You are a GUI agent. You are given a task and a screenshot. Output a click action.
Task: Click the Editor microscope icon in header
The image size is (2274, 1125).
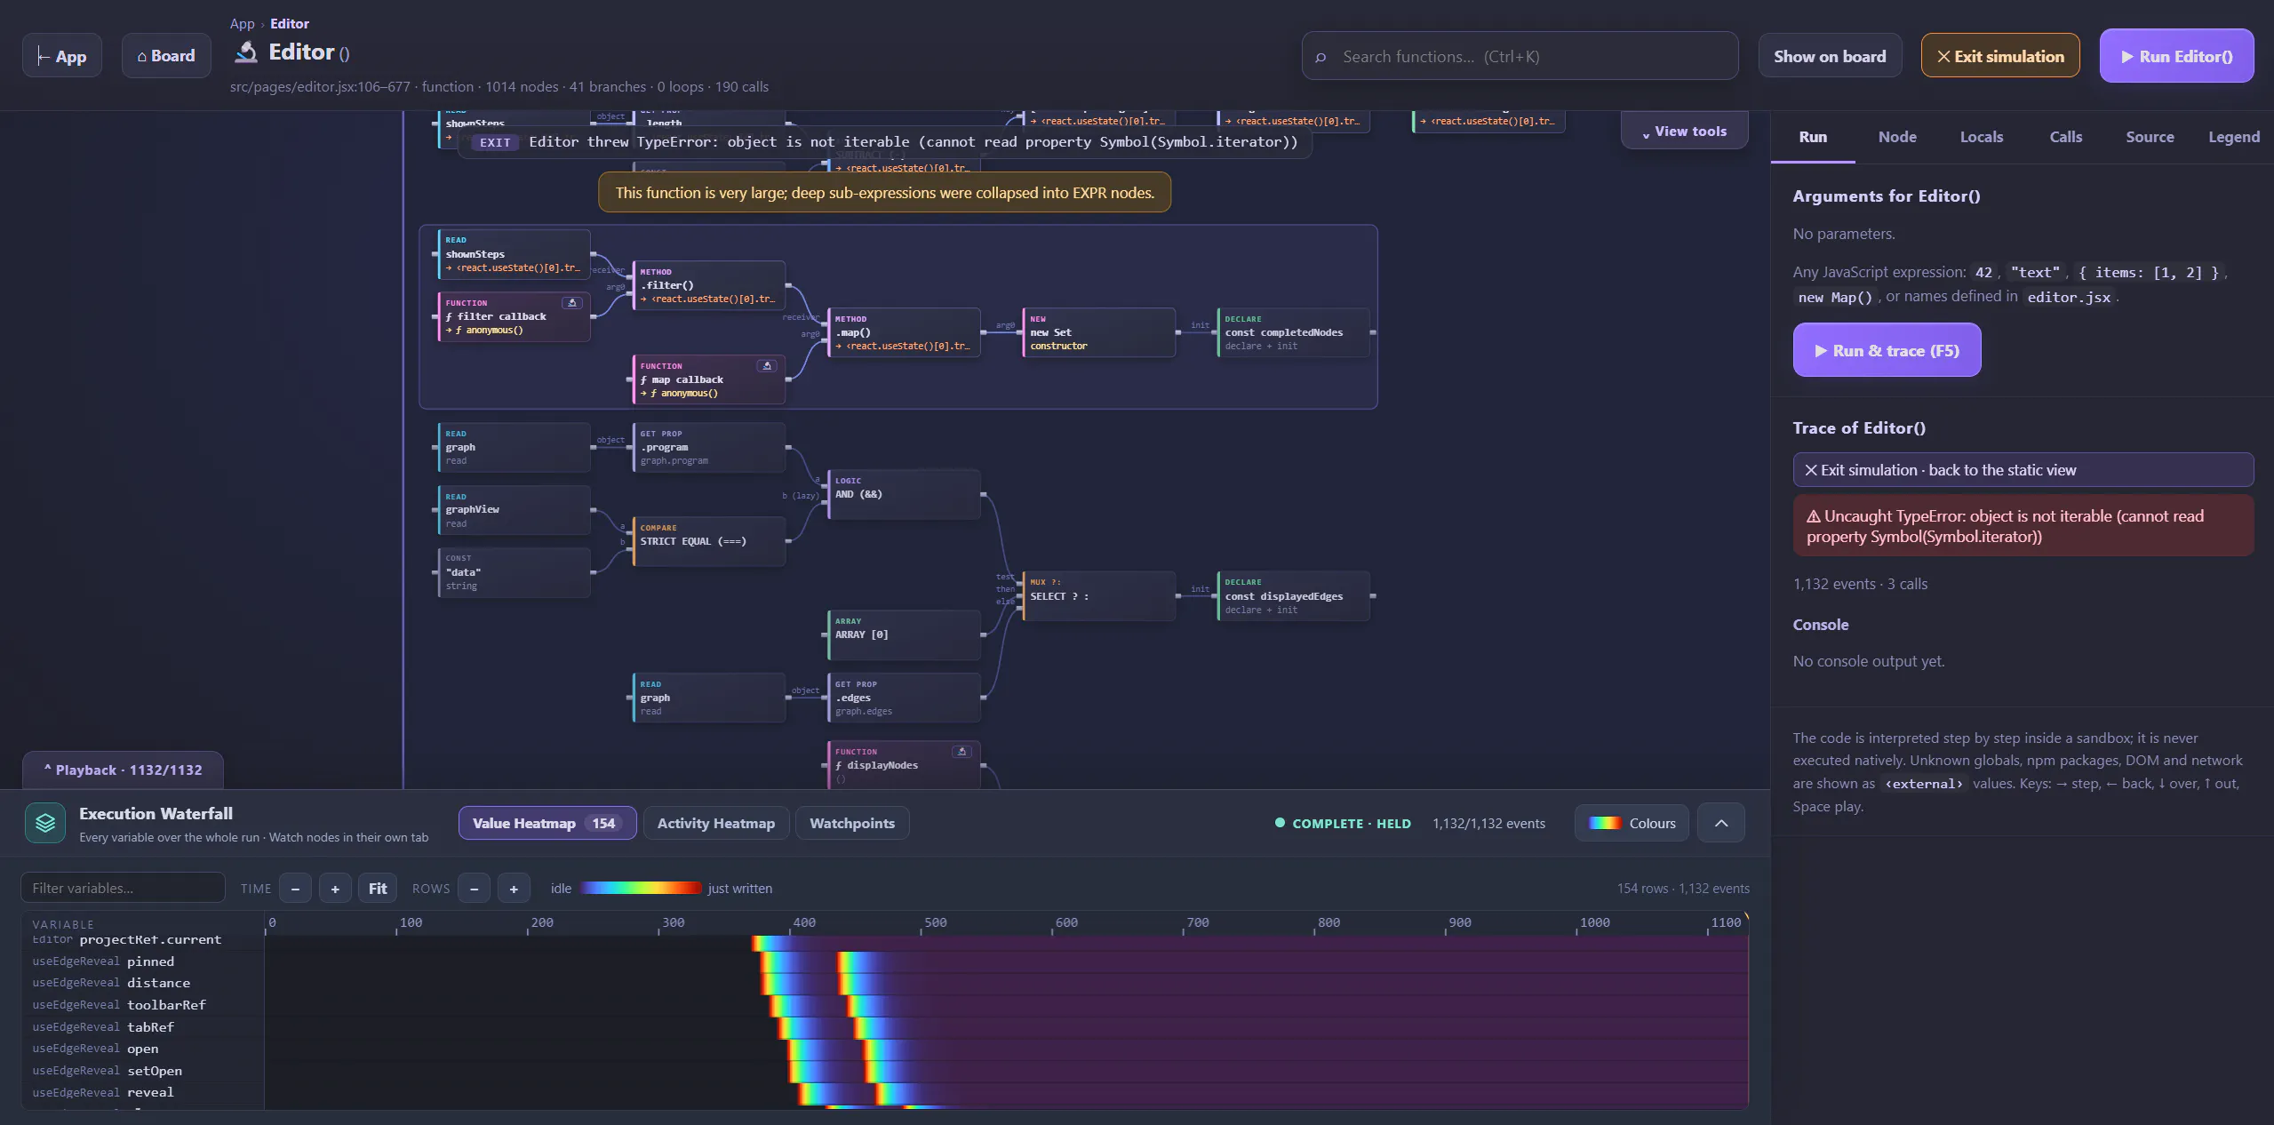click(x=246, y=52)
